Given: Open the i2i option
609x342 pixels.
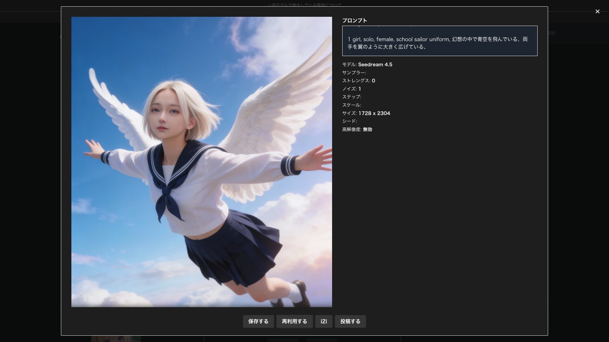Looking at the screenshot, I should coord(324,321).
